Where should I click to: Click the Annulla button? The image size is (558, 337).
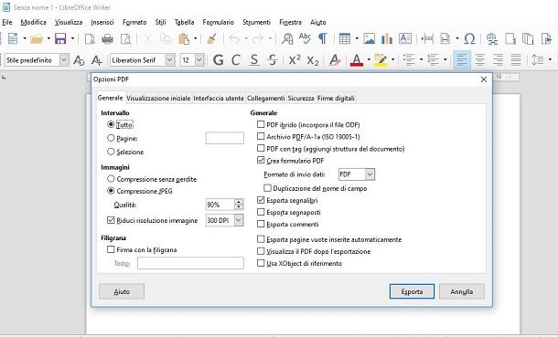(462, 291)
